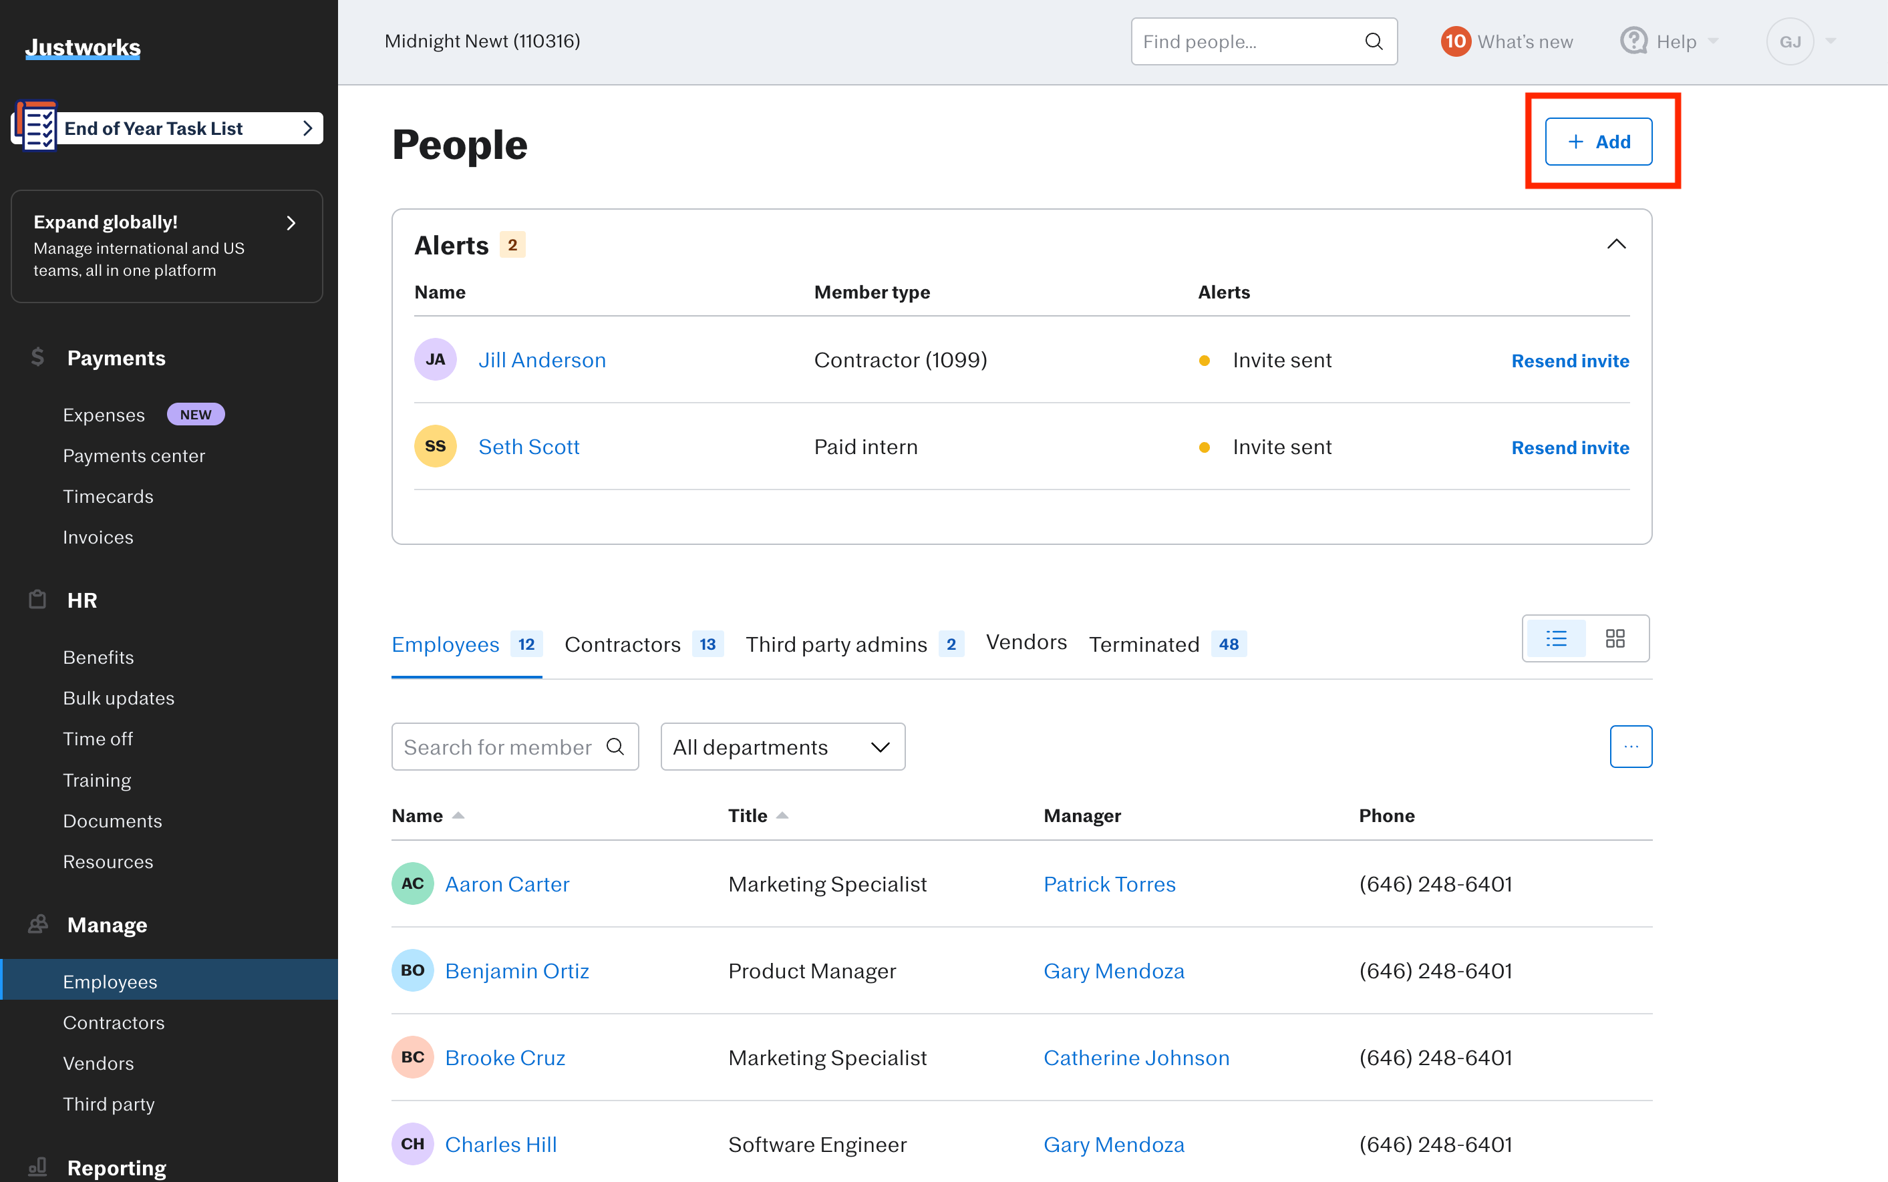Collapse the Alerts panel
Image resolution: width=1888 pixels, height=1182 pixels.
pyautogui.click(x=1616, y=244)
